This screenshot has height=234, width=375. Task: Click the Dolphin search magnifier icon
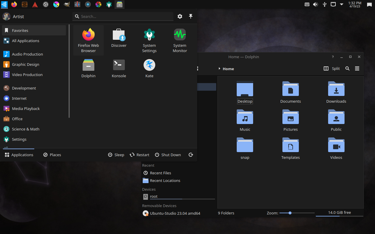coord(347,68)
